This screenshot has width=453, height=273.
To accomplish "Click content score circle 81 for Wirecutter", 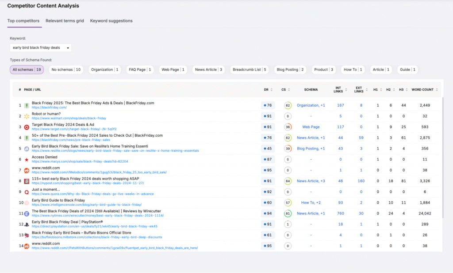I will pyautogui.click(x=288, y=214).
